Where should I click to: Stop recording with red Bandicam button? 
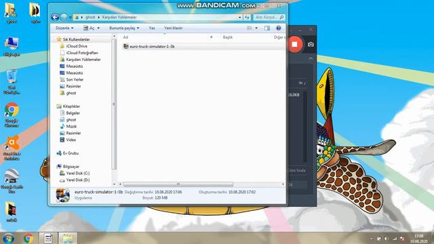click(294, 44)
